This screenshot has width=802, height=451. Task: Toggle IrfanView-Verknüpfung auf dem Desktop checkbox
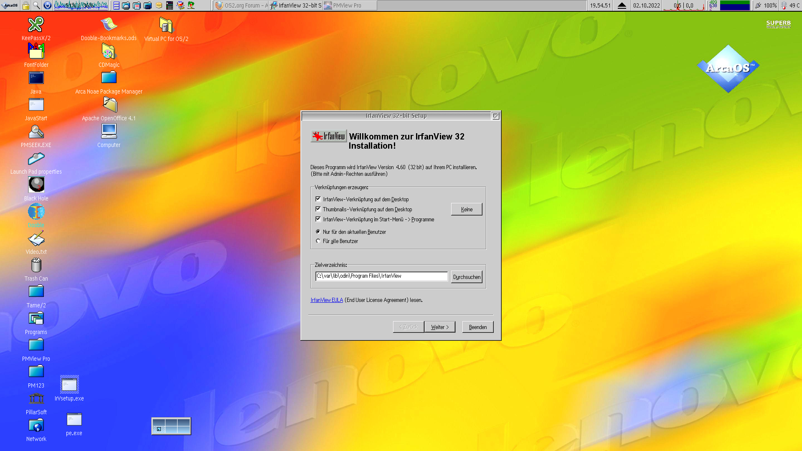pos(318,199)
